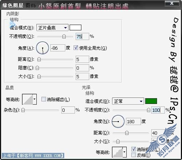Click the angle field showing -86

[x=58, y=48]
